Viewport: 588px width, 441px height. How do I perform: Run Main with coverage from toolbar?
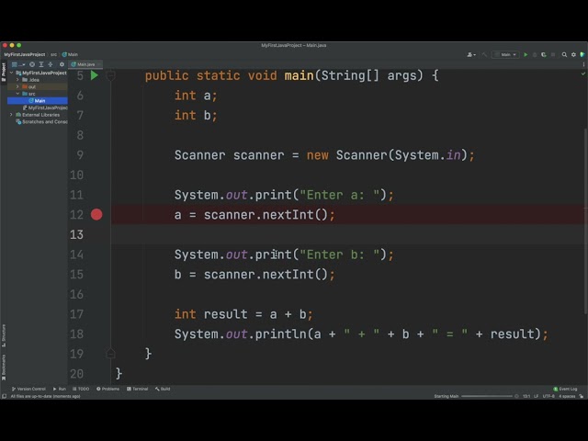coord(544,55)
